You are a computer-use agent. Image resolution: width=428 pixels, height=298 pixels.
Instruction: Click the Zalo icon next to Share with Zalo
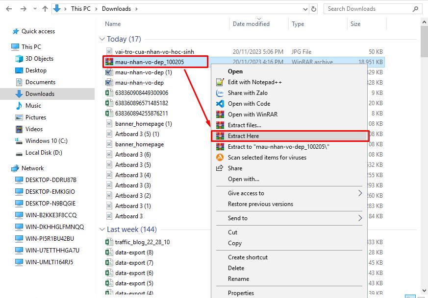point(220,93)
